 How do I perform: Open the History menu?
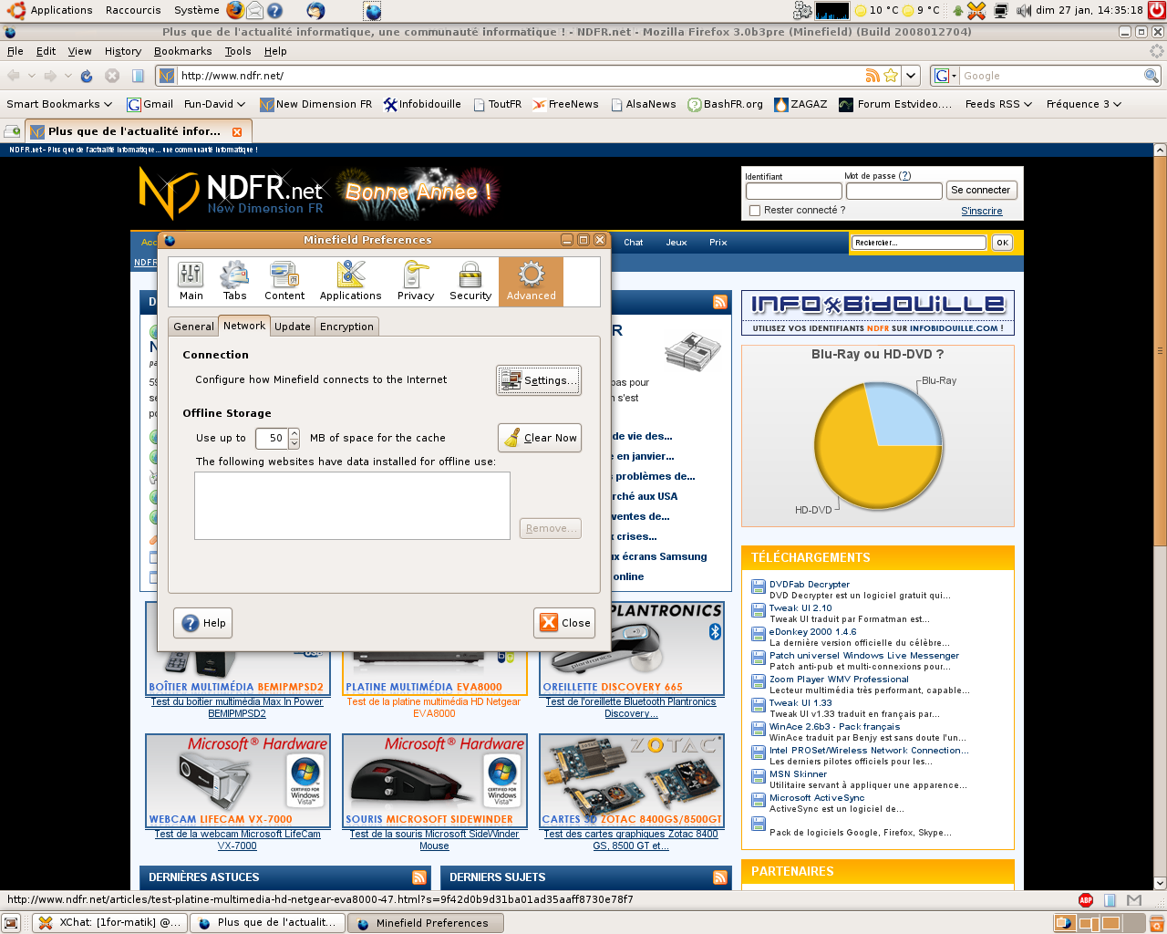[x=123, y=51]
